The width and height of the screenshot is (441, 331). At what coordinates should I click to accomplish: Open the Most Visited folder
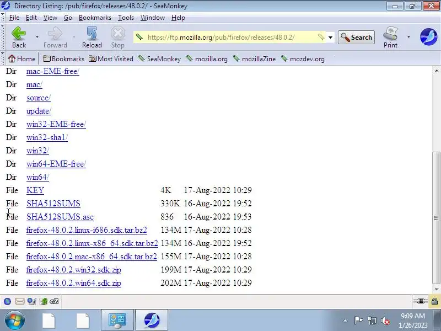click(x=111, y=59)
